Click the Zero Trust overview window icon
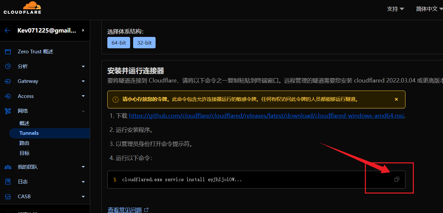This screenshot has height=213, width=443. point(8,52)
